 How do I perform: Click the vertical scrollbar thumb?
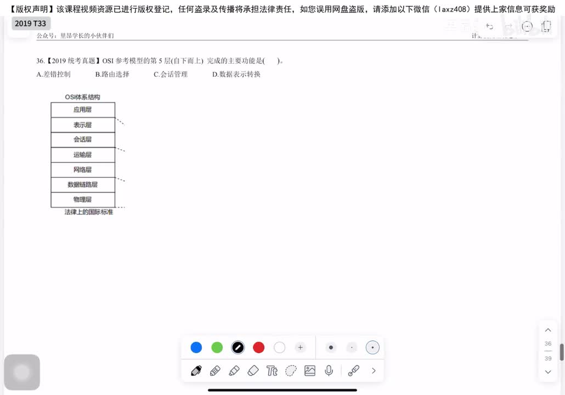pyautogui.click(x=562, y=352)
